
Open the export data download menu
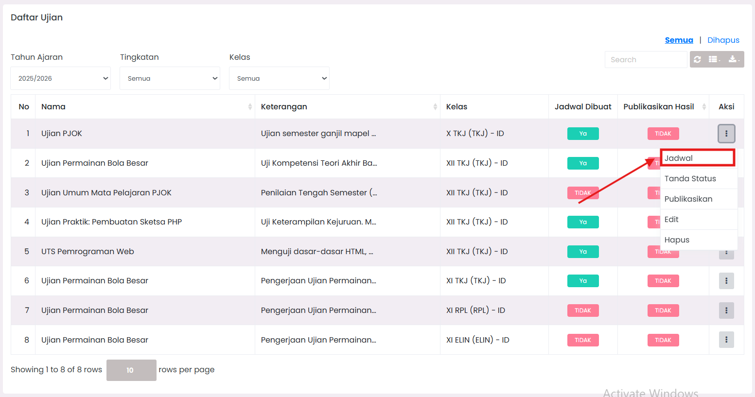pyautogui.click(x=734, y=59)
